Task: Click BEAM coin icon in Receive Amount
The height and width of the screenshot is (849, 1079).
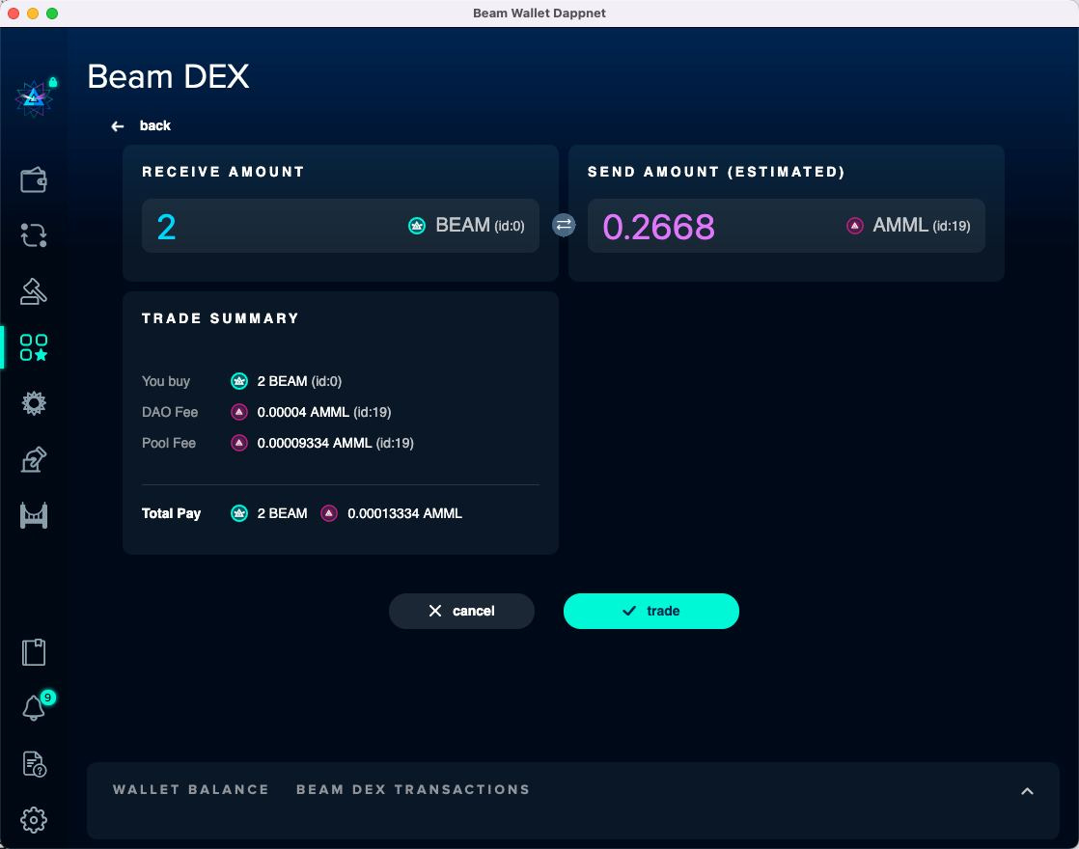Action: (x=416, y=226)
